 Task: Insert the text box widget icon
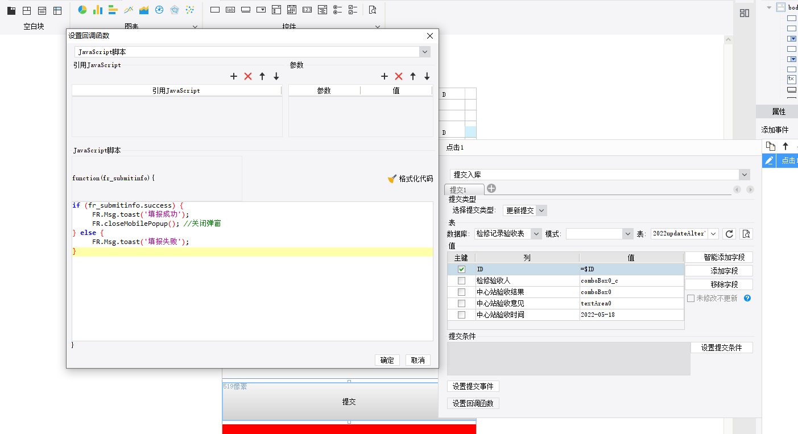(215, 10)
